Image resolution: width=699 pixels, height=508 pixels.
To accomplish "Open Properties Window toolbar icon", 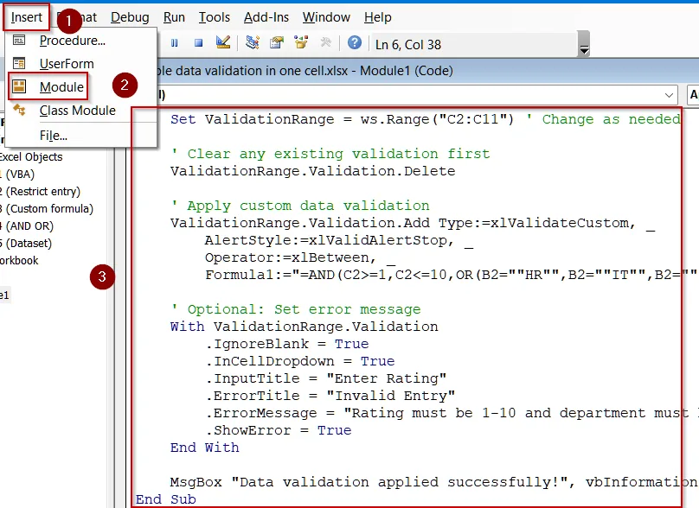I will pyautogui.click(x=276, y=42).
